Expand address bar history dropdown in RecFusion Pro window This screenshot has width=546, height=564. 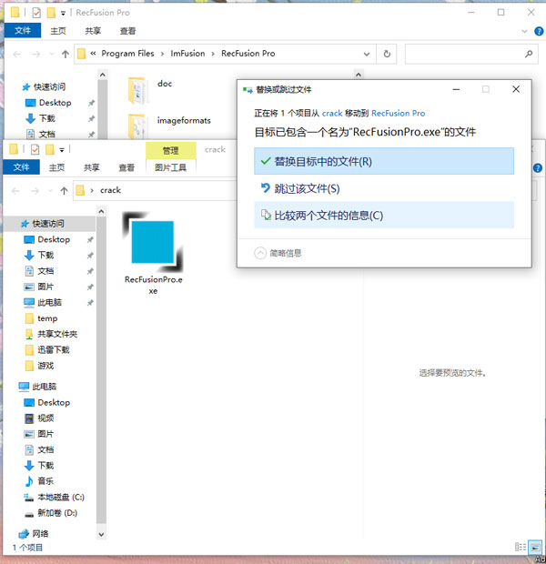(x=367, y=54)
